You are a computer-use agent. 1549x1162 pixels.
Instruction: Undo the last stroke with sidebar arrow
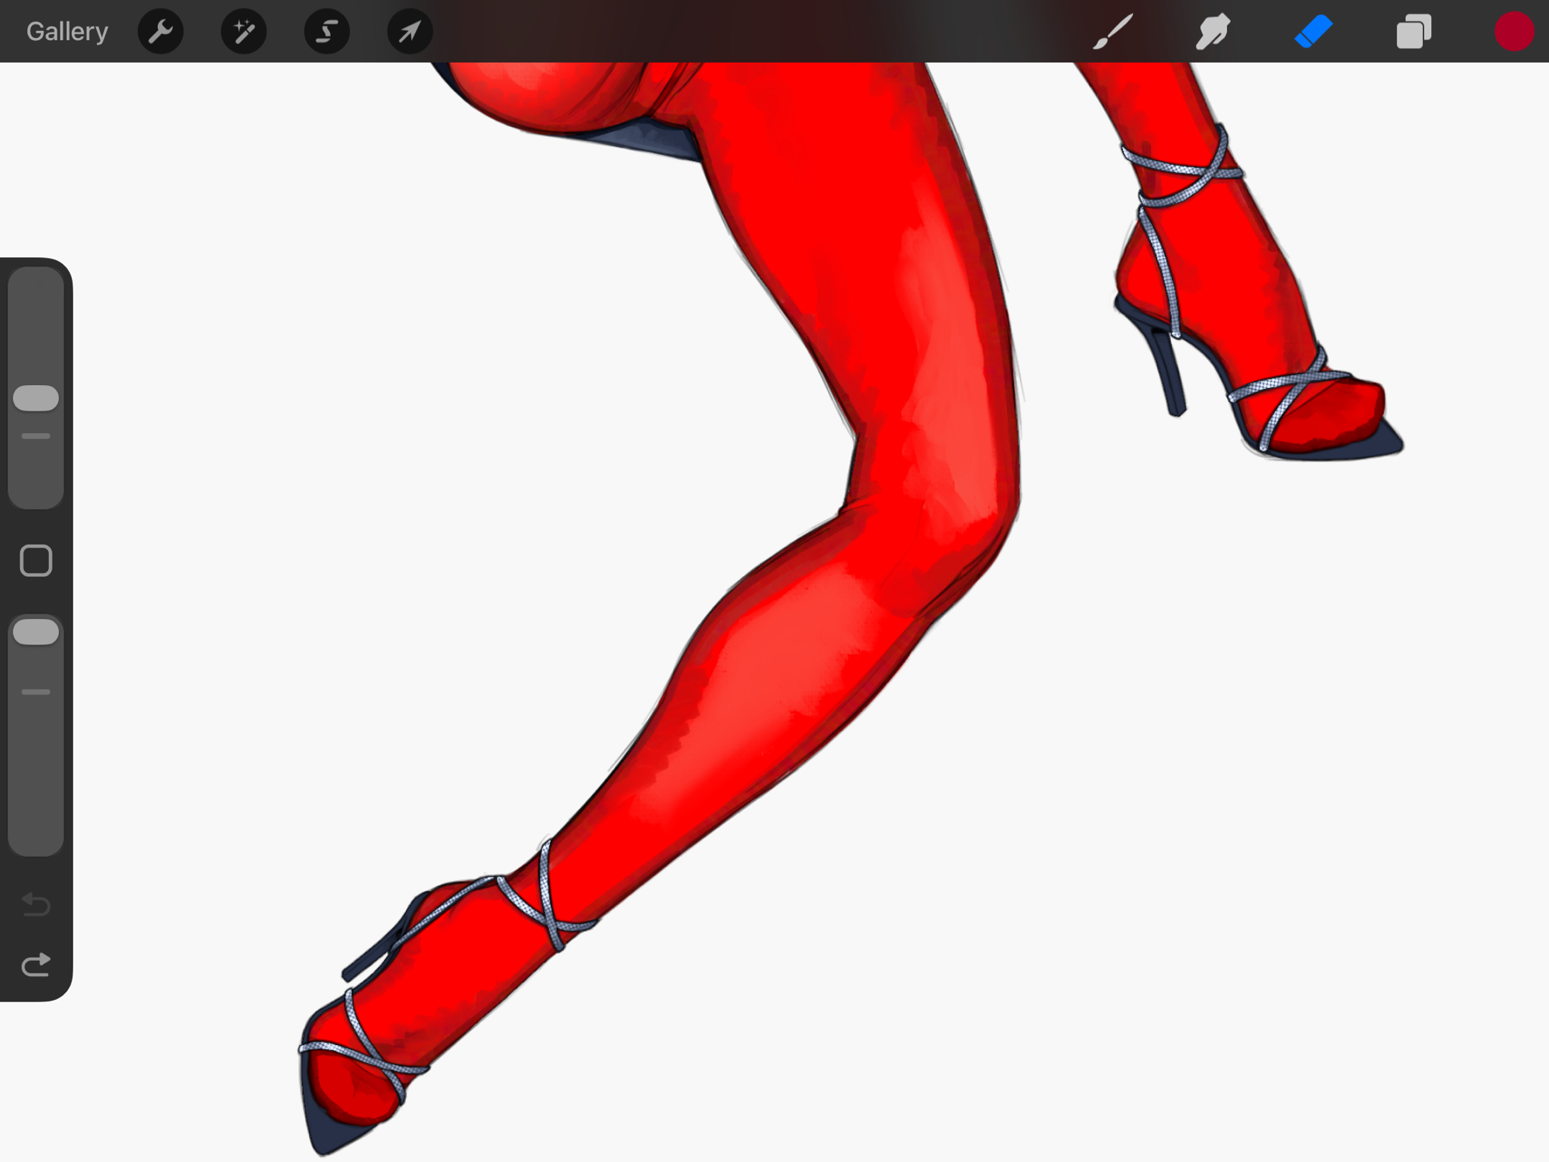tap(36, 904)
